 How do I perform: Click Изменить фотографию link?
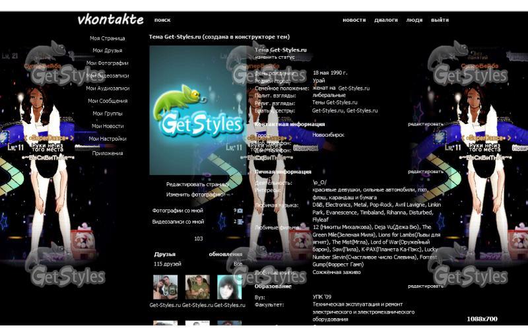(x=197, y=195)
